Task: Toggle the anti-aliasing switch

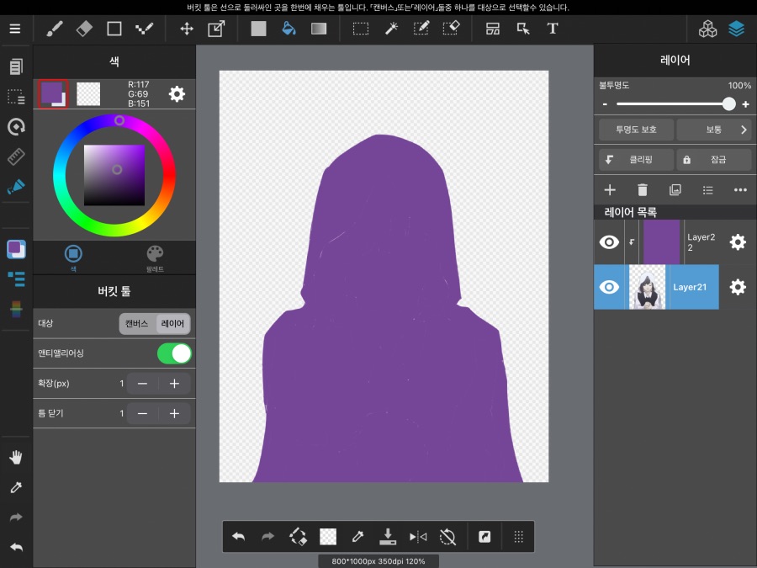Action: [x=174, y=353]
